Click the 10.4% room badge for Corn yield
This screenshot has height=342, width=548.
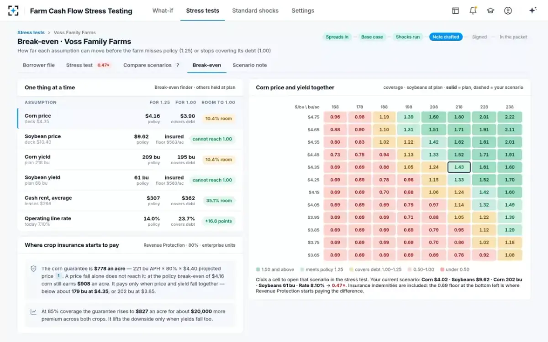(219, 160)
